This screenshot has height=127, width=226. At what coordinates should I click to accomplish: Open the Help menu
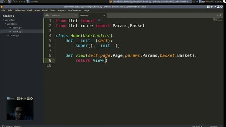86,11
